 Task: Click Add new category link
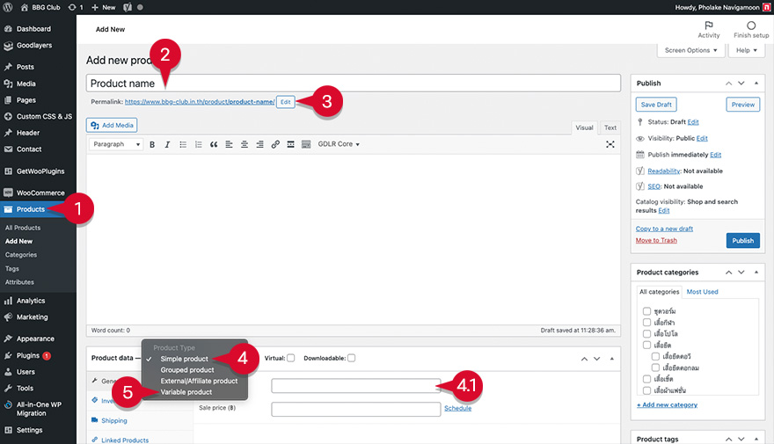[667, 404]
